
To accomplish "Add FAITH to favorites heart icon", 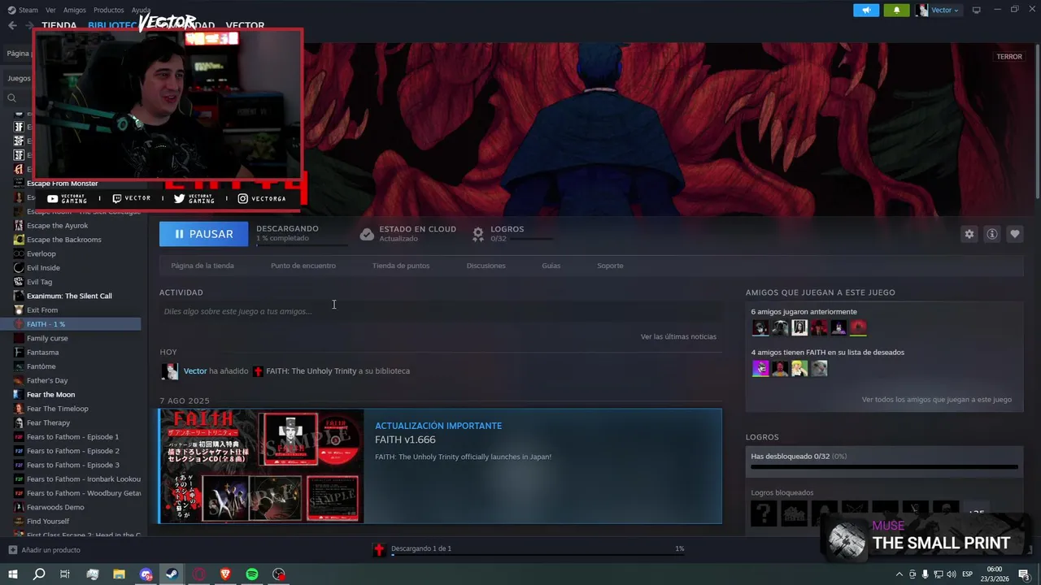I will tap(1014, 234).
